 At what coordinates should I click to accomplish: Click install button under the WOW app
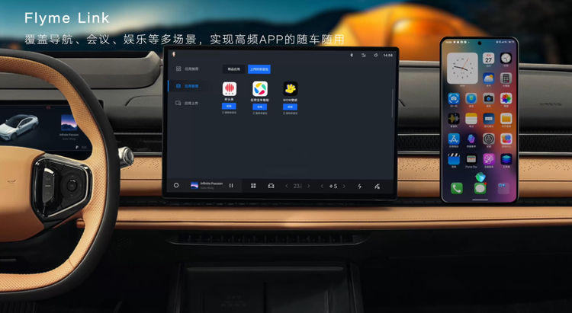(x=290, y=107)
